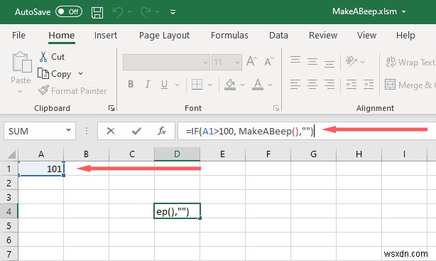This screenshot has width=436, height=261.
Task: Click Increase Font Size icon
Action: (x=251, y=61)
